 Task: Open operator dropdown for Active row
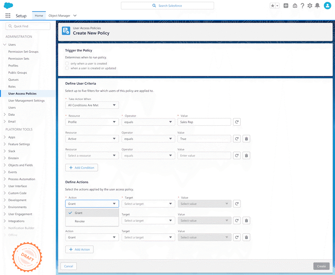coord(148,139)
